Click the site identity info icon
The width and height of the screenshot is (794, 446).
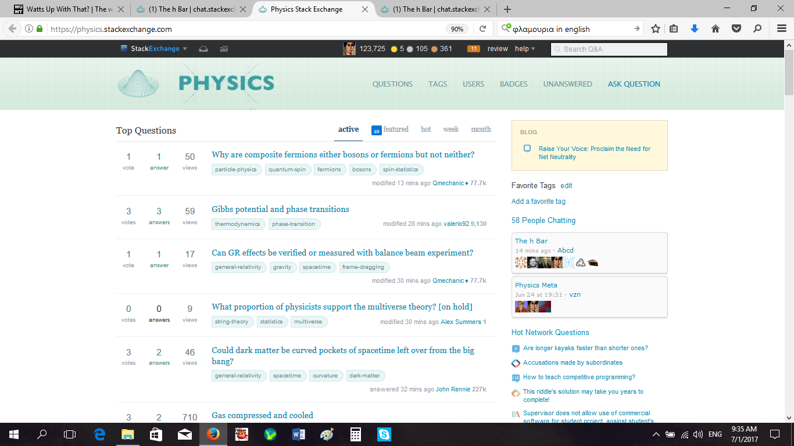(29, 29)
